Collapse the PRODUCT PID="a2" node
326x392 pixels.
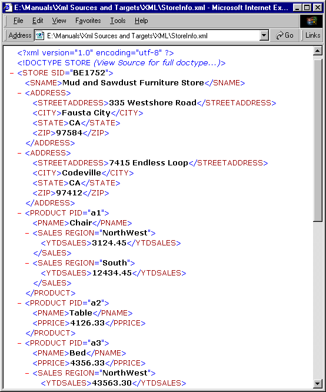pos(19,303)
